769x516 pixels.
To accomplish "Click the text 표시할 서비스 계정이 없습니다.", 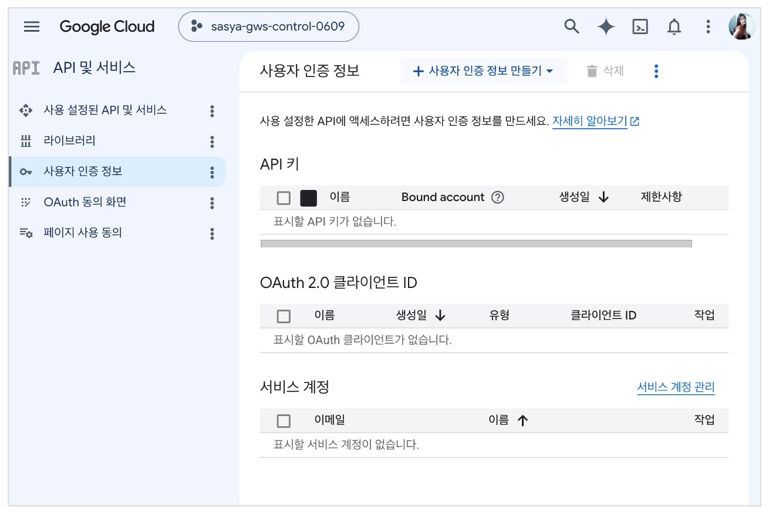I will point(346,444).
